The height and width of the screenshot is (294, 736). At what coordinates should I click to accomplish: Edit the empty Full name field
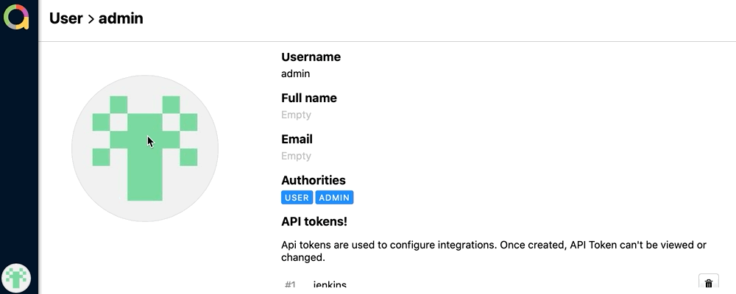[296, 115]
